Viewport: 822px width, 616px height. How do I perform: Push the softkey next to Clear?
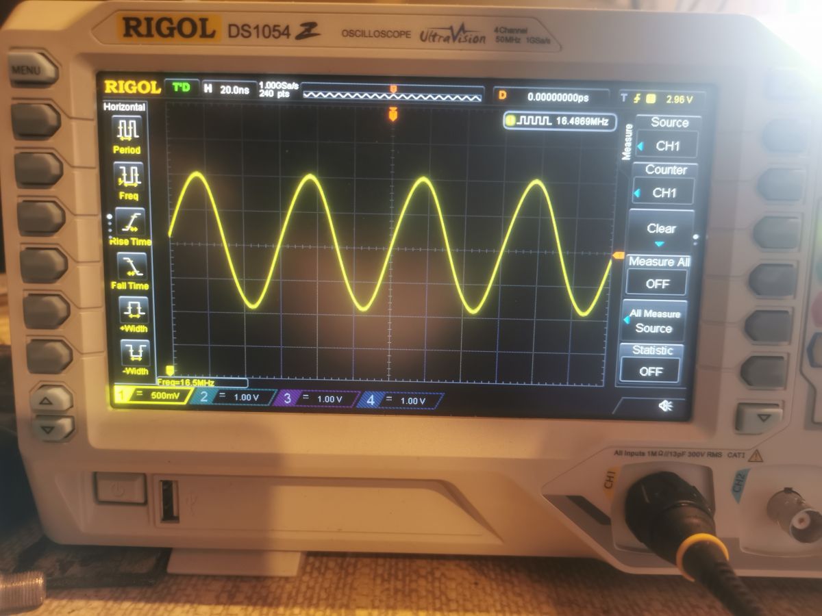(776, 233)
